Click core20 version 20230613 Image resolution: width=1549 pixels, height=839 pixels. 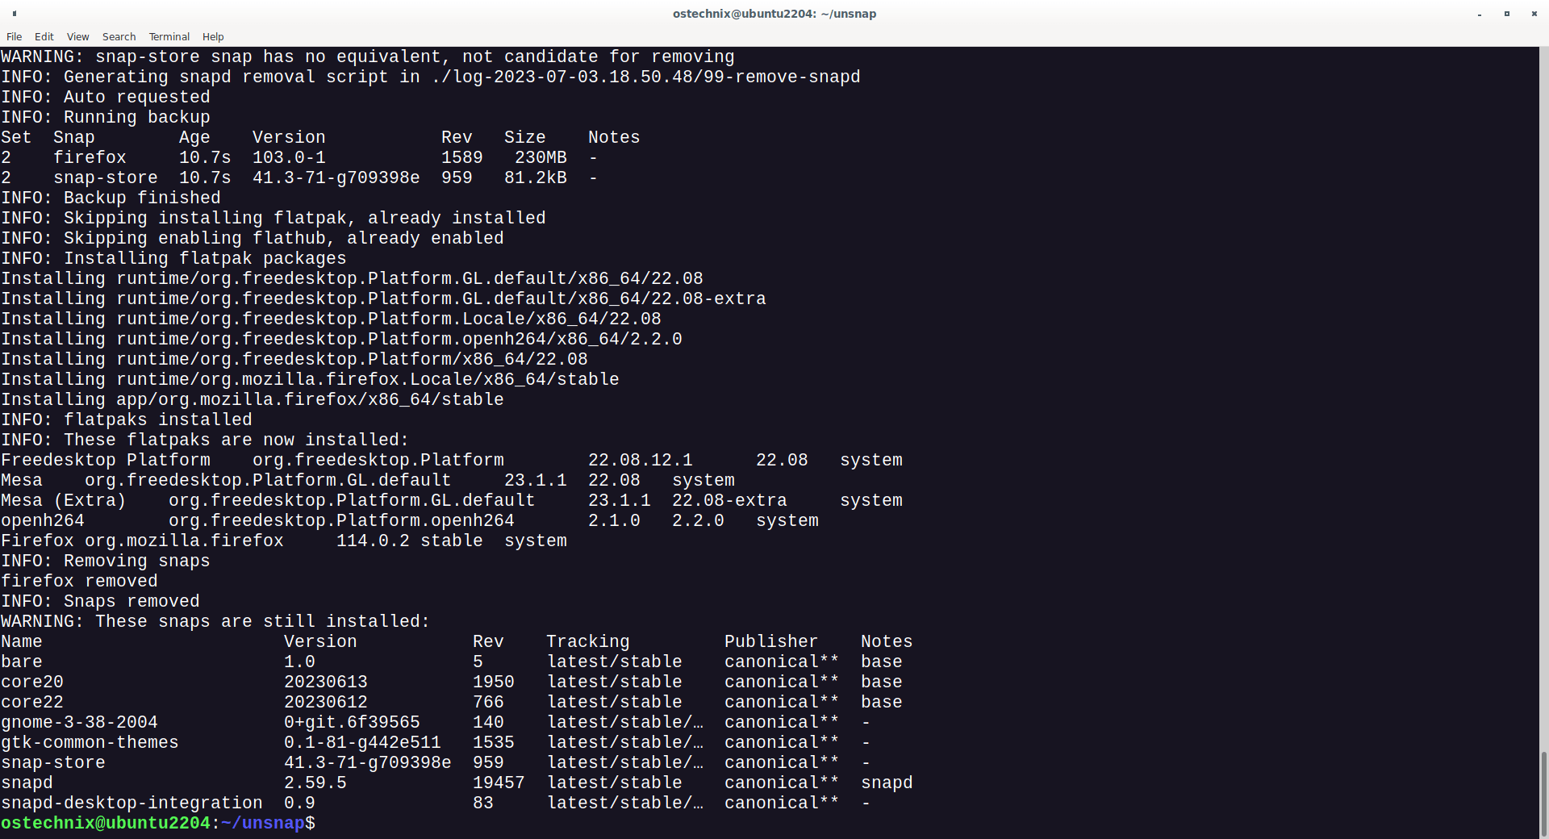(x=326, y=682)
